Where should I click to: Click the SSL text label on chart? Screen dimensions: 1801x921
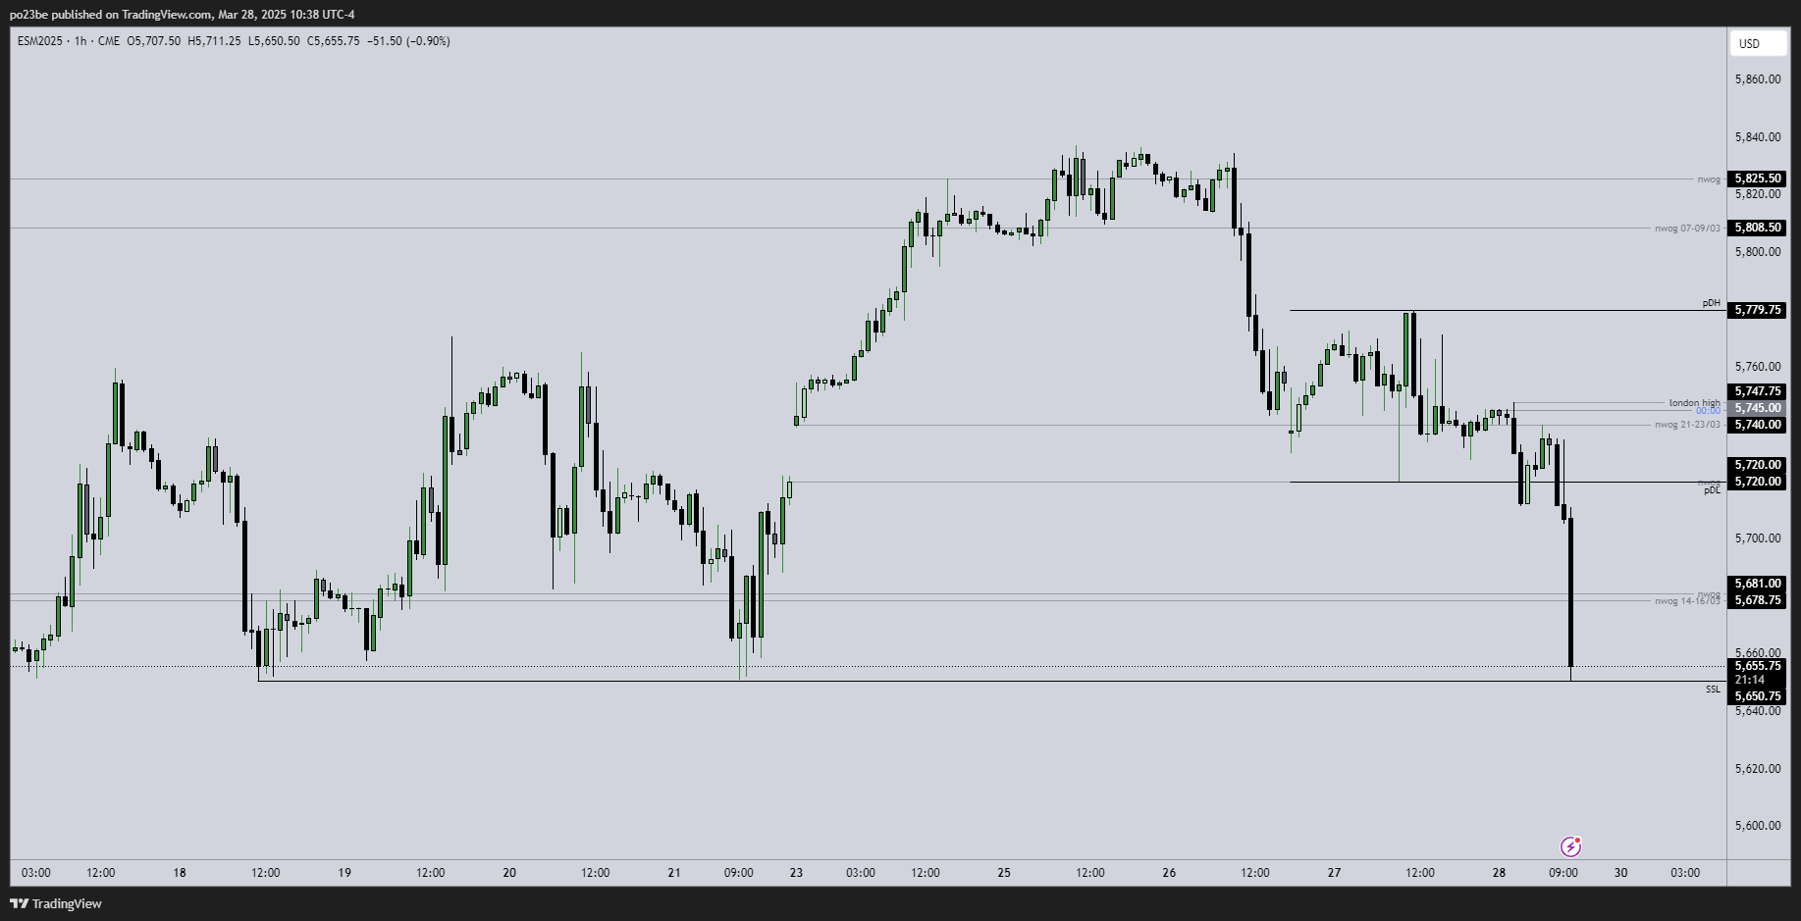pyautogui.click(x=1713, y=690)
